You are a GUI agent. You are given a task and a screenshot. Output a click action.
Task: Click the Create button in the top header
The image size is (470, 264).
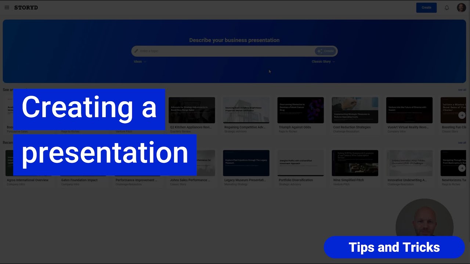click(x=426, y=8)
